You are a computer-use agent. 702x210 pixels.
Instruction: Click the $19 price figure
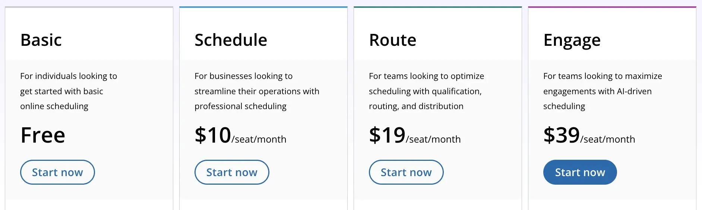[x=387, y=135]
